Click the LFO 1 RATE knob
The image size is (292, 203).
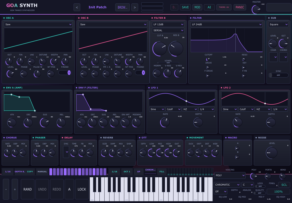click(x=165, y=122)
